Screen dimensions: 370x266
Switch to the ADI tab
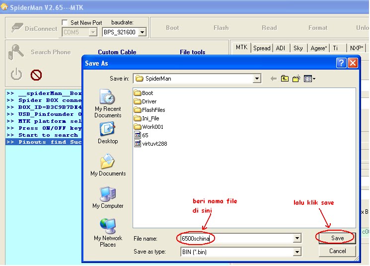[281, 48]
